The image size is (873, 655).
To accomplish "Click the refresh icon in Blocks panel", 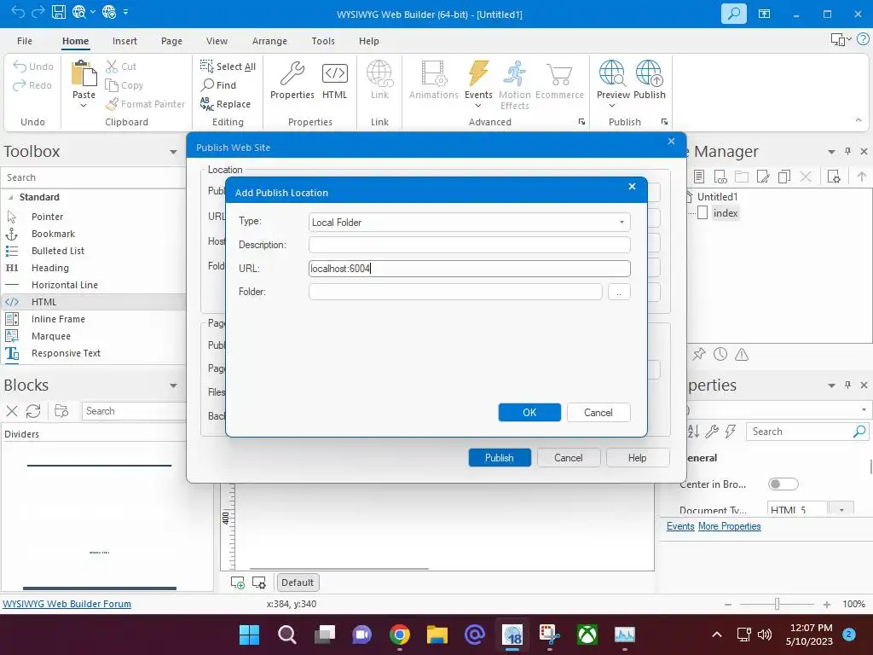I will pyautogui.click(x=33, y=411).
